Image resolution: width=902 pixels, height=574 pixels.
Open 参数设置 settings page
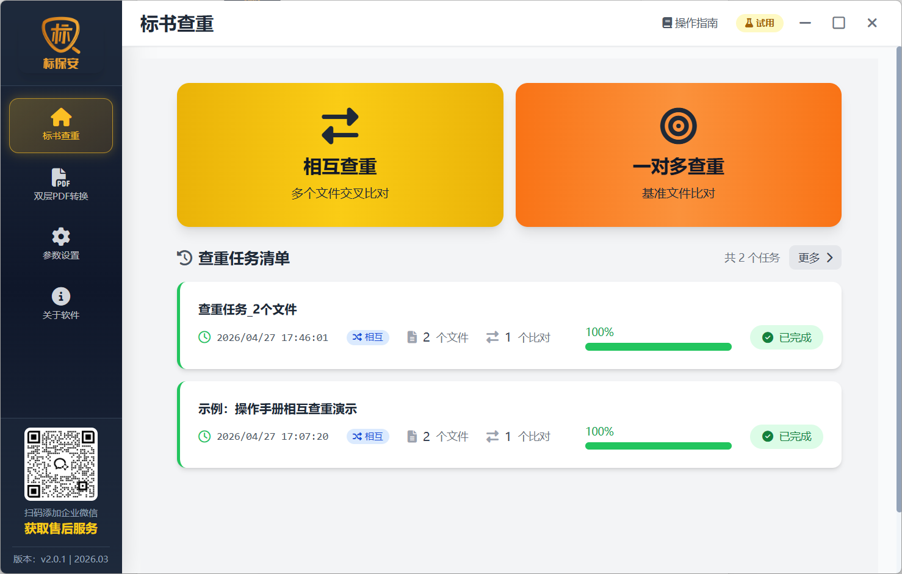point(61,244)
